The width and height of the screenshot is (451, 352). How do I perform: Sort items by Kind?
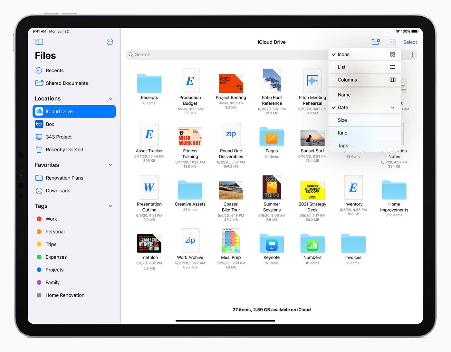tap(342, 133)
